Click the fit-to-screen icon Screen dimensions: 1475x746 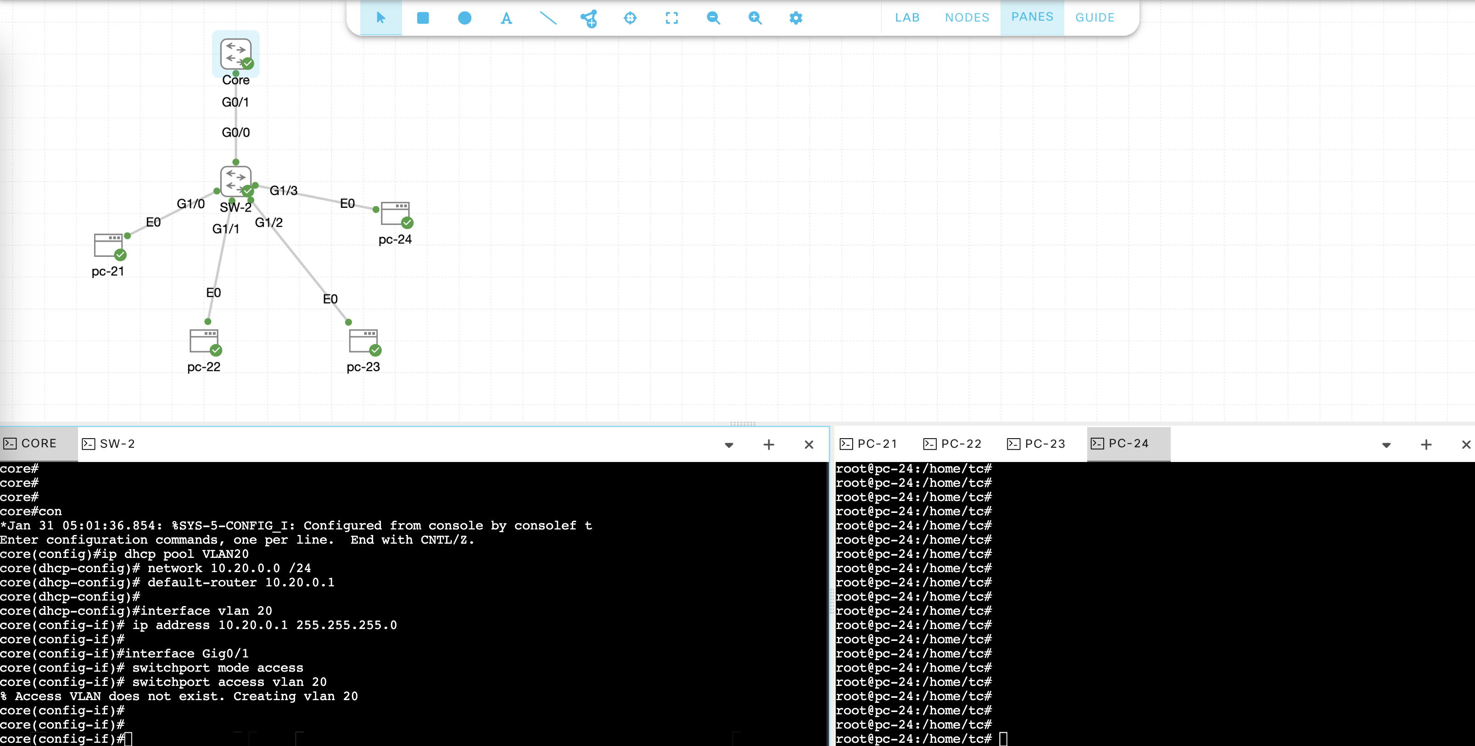pyautogui.click(x=672, y=18)
